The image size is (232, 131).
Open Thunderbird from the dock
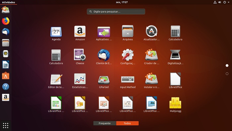6,32
